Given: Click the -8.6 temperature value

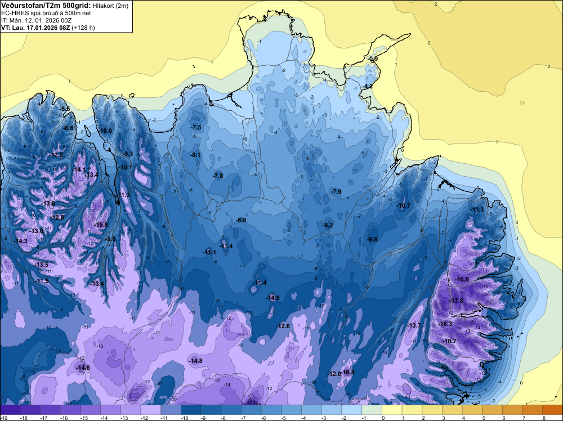Looking at the screenshot, I should coord(68,128).
